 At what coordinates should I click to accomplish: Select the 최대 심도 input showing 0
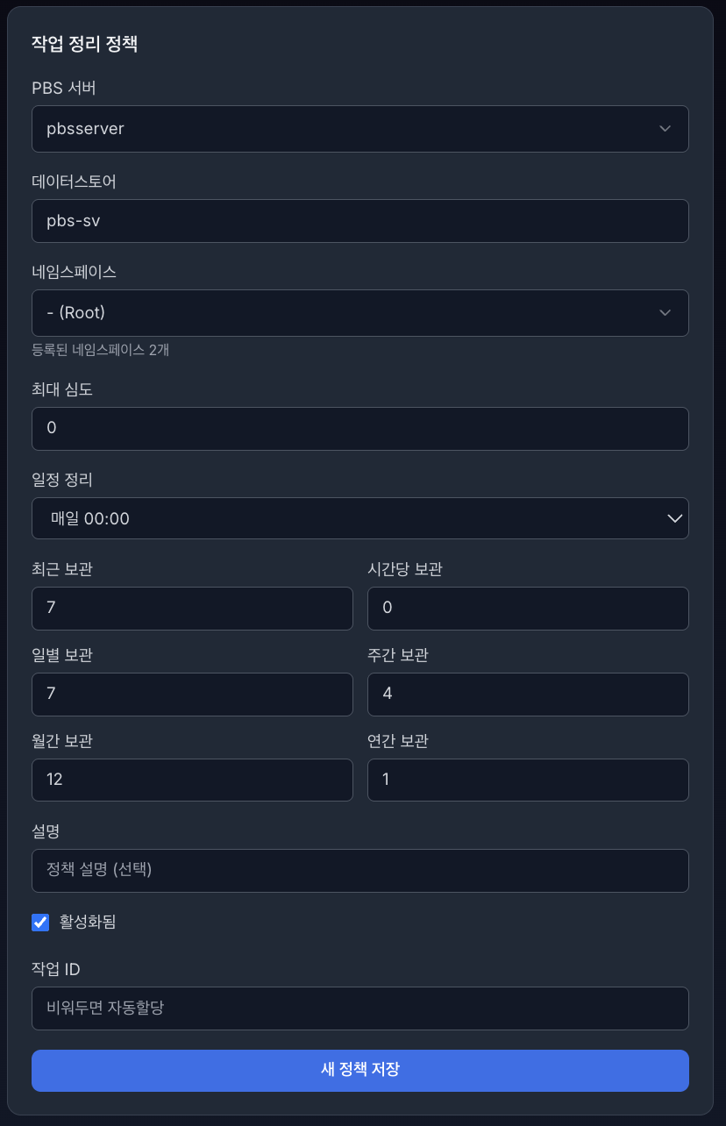(x=359, y=429)
